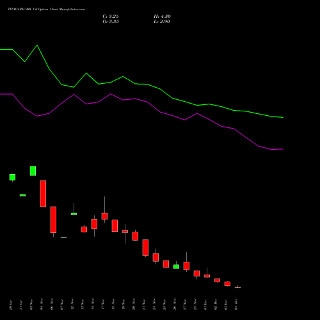Screen dimensions: 320x320
Task: Select the '20 Nov' date label
Action: pos(134,304)
